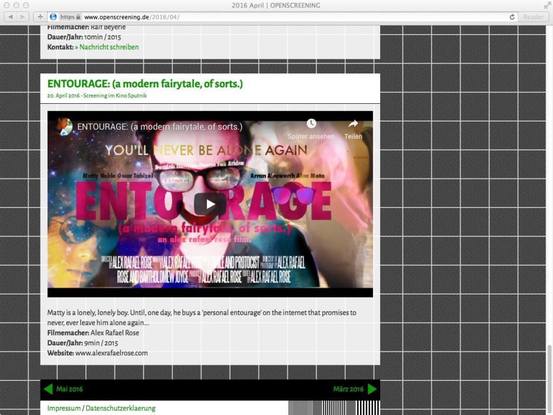Visit www.alexrafaelrose.com website link
Image resolution: width=553 pixels, height=415 pixels.
[111, 353]
